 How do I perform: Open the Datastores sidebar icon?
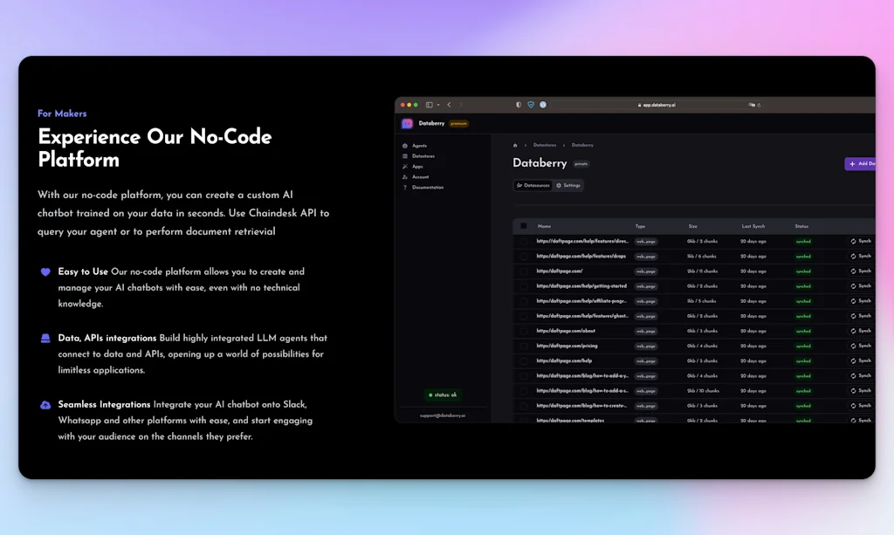405,156
